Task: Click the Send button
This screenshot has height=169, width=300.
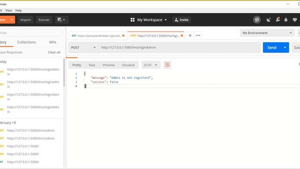Action: pyautogui.click(x=272, y=47)
